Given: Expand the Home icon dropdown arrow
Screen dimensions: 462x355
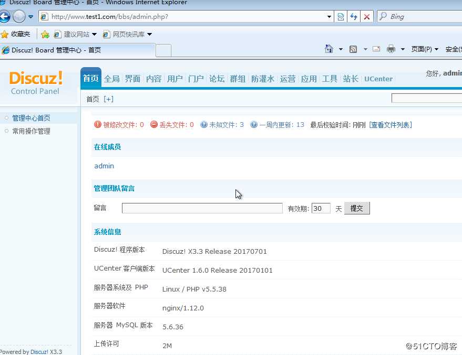Looking at the screenshot, I should (341, 49).
